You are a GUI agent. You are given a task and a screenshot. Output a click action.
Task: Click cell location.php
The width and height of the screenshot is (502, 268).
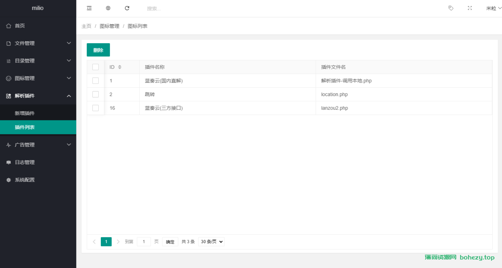pos(334,94)
